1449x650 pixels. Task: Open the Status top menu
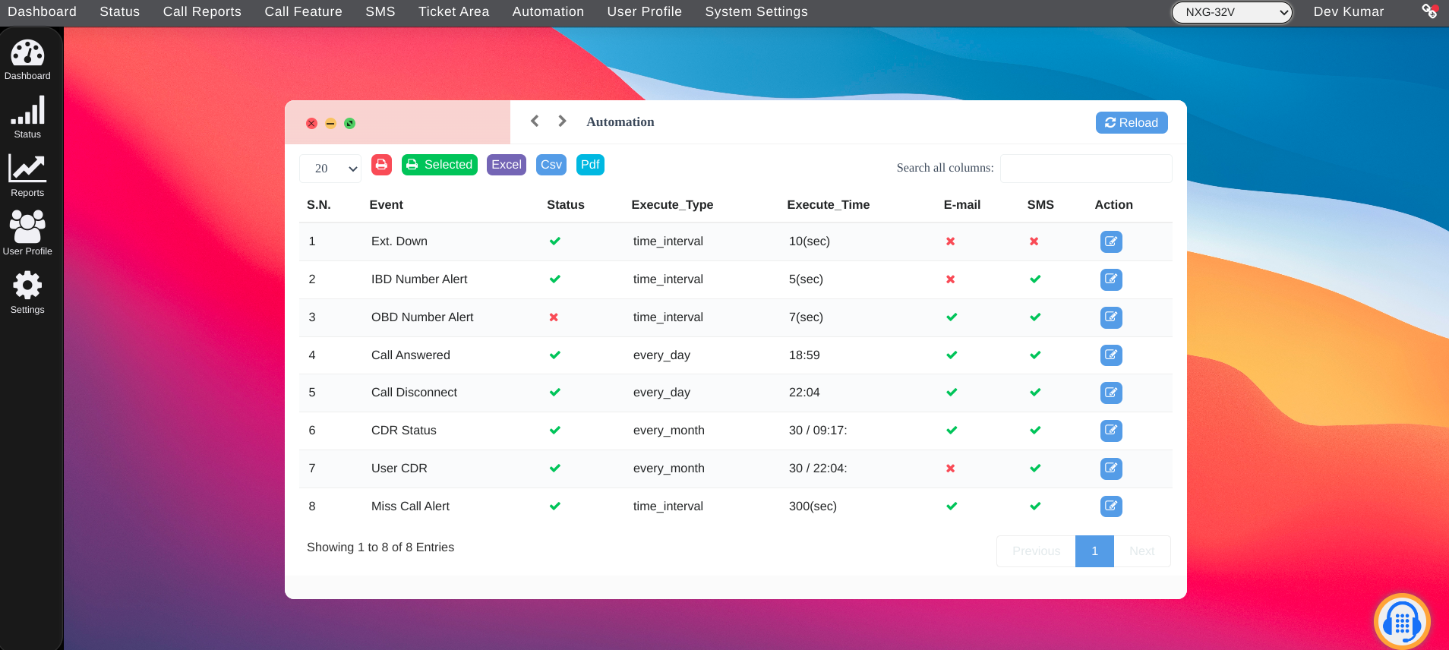(x=120, y=11)
